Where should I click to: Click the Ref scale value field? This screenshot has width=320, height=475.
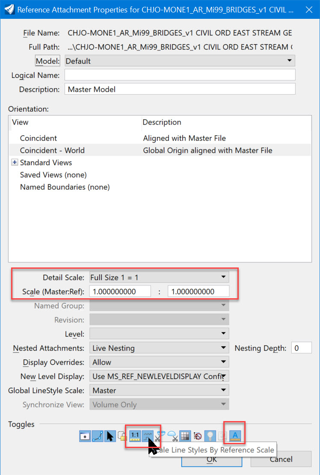pos(199,291)
